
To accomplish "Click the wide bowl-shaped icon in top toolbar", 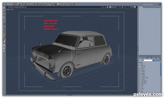I will pos(58,4).
